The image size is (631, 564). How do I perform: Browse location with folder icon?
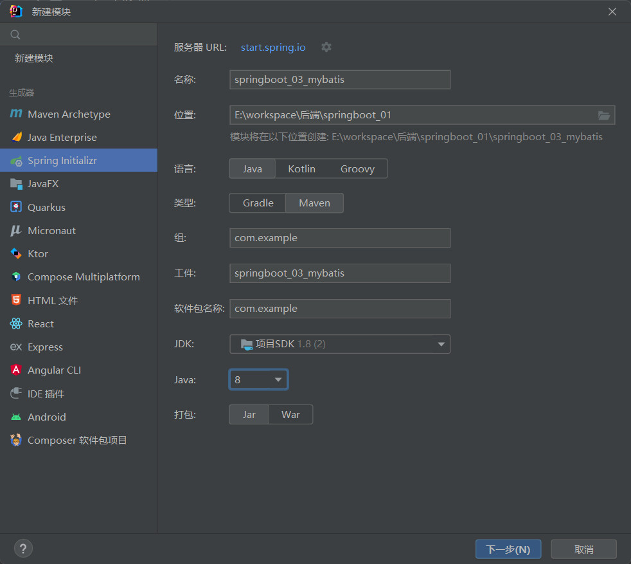click(x=603, y=115)
